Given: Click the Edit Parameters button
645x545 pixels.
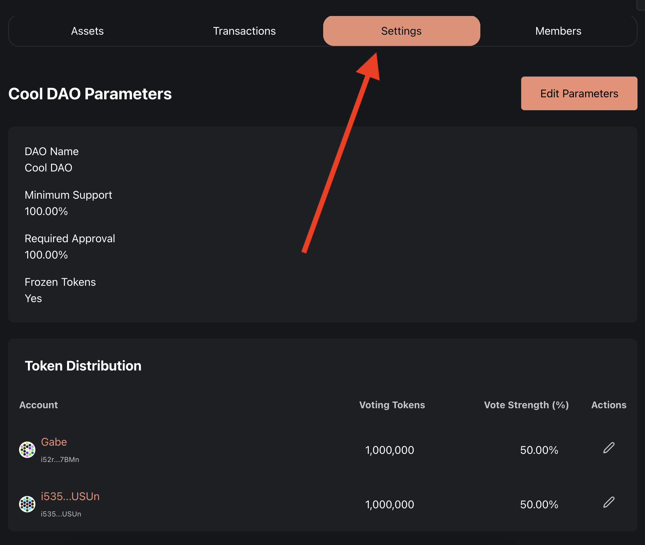Looking at the screenshot, I should 579,93.
